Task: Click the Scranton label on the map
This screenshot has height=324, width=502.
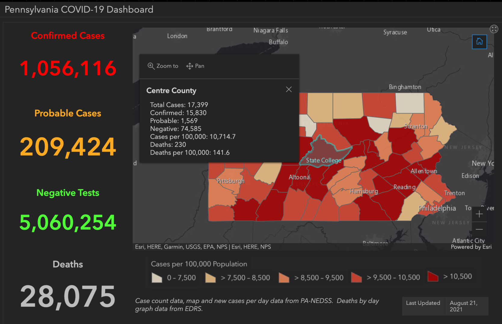Action: pyautogui.click(x=416, y=127)
